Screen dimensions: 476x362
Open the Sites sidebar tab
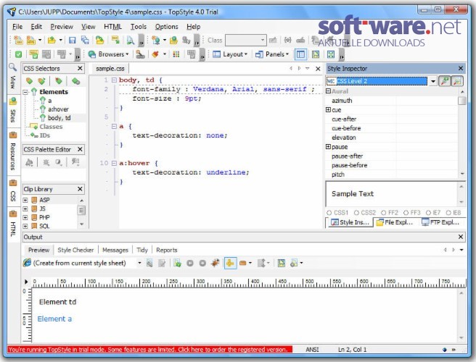point(13,111)
